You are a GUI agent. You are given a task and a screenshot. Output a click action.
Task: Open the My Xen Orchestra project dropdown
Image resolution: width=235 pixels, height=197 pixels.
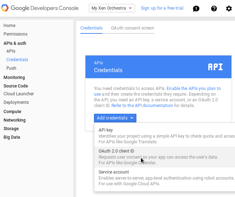112,8
